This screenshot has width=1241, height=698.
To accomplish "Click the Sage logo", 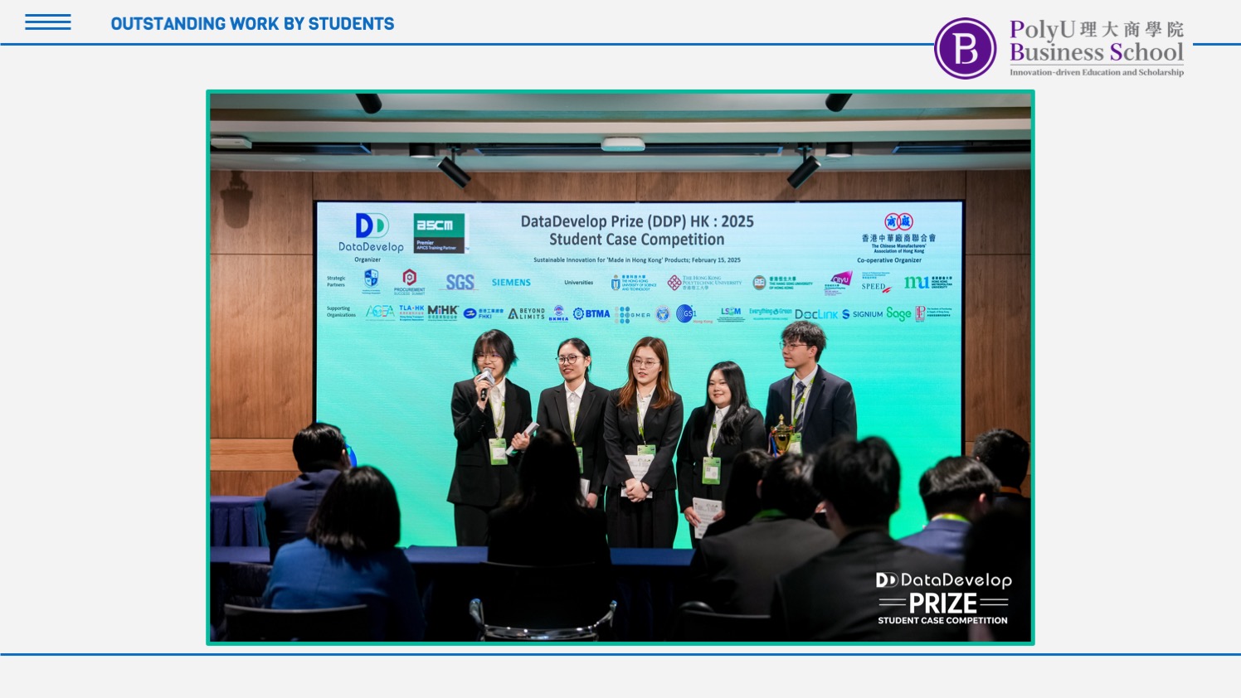I will [x=898, y=313].
